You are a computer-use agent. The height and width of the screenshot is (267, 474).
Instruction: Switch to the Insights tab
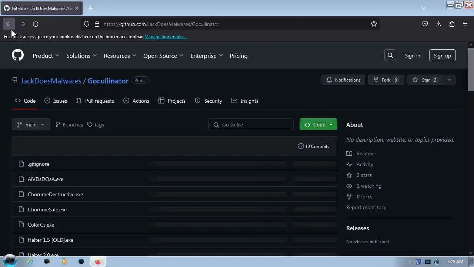[x=245, y=101]
